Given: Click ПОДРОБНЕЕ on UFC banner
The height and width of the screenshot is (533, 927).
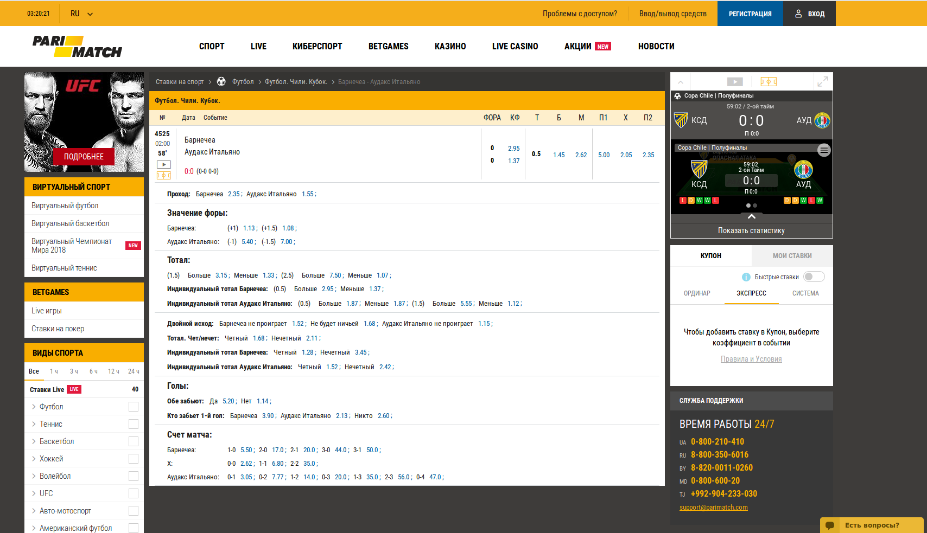Looking at the screenshot, I should coord(84,157).
